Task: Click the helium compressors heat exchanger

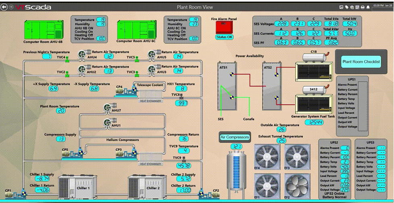Action: 150,158
